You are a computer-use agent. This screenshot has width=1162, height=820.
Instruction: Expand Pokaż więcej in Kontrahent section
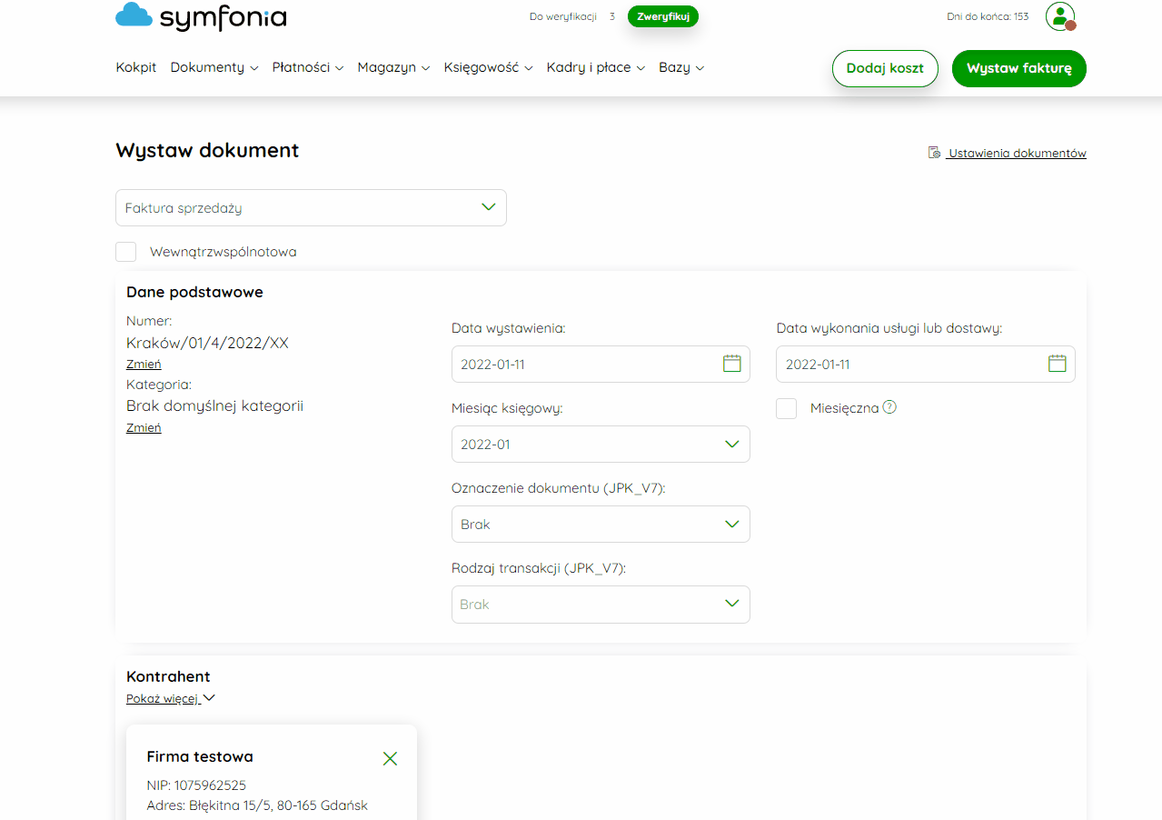[171, 699]
